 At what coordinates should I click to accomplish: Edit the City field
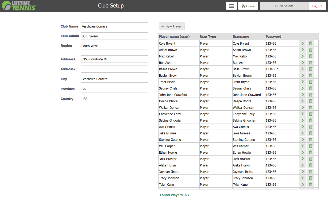click(114, 79)
